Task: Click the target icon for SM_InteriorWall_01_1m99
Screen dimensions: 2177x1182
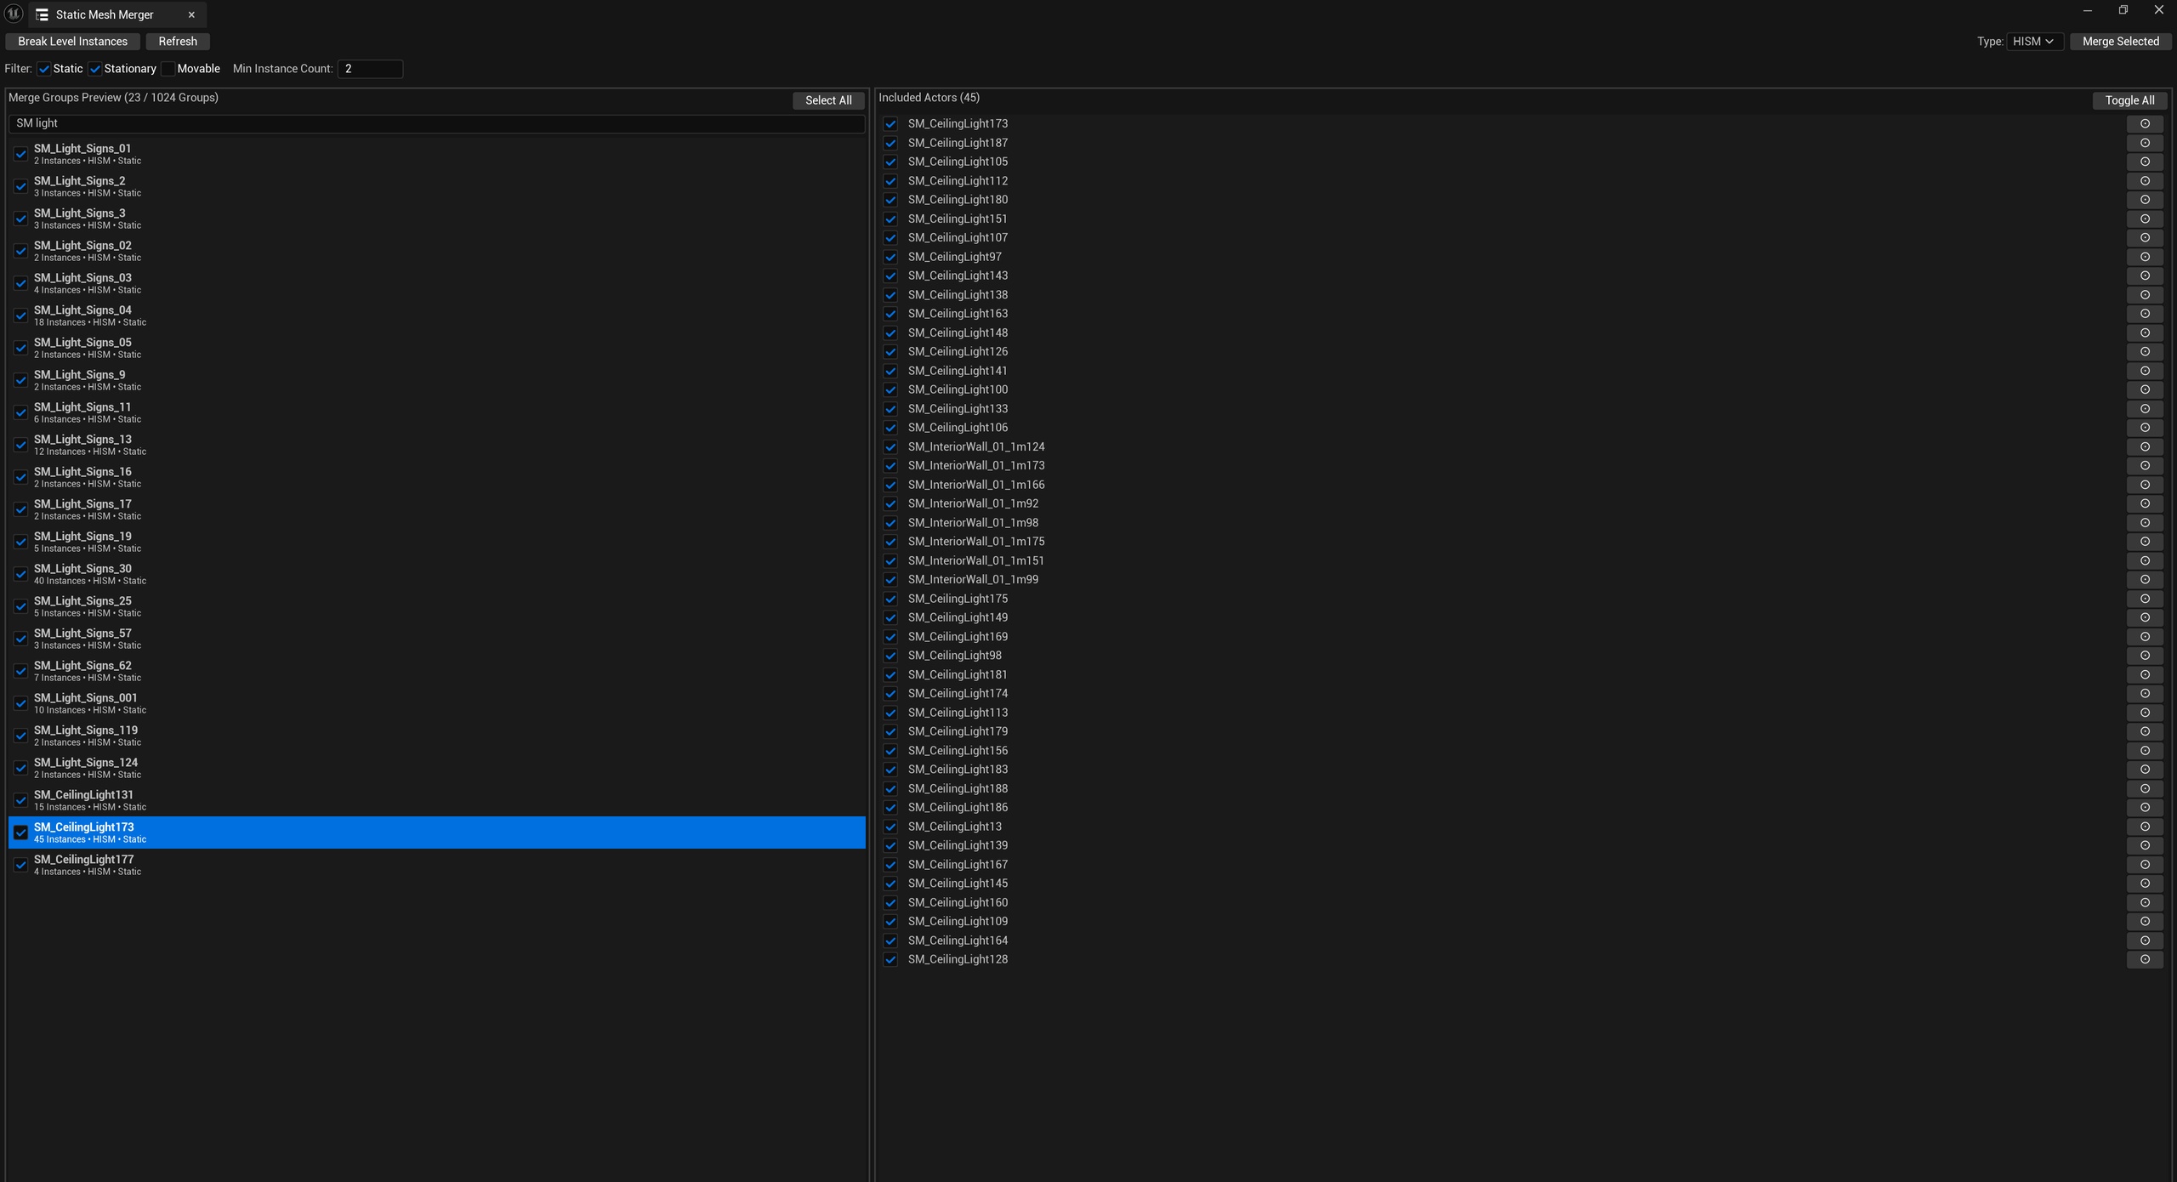Action: pyautogui.click(x=2145, y=580)
